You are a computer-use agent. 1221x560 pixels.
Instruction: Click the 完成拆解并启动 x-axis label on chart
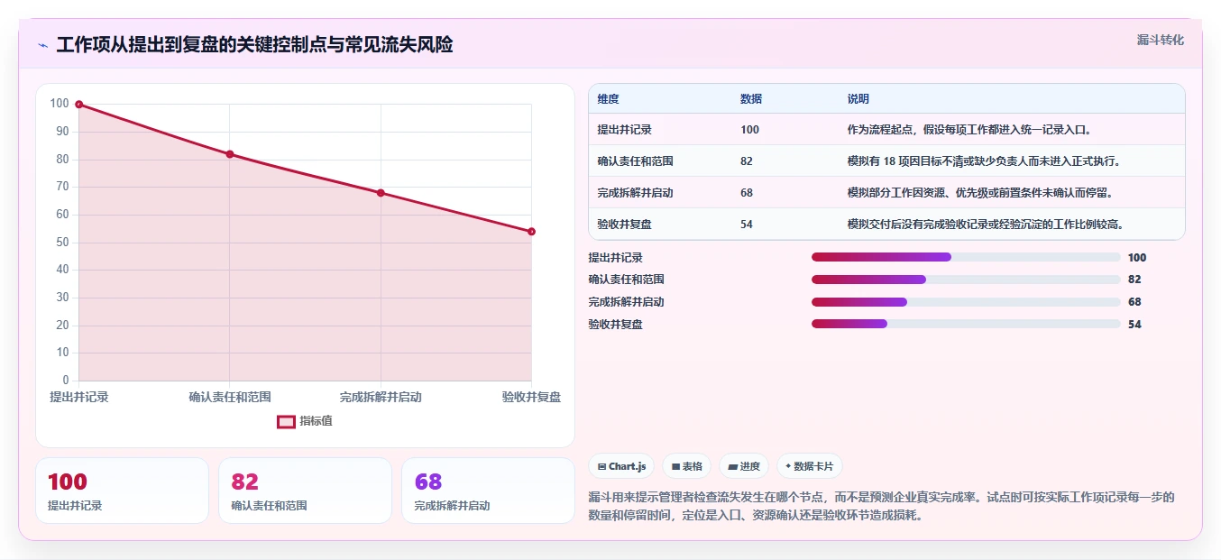381,398
